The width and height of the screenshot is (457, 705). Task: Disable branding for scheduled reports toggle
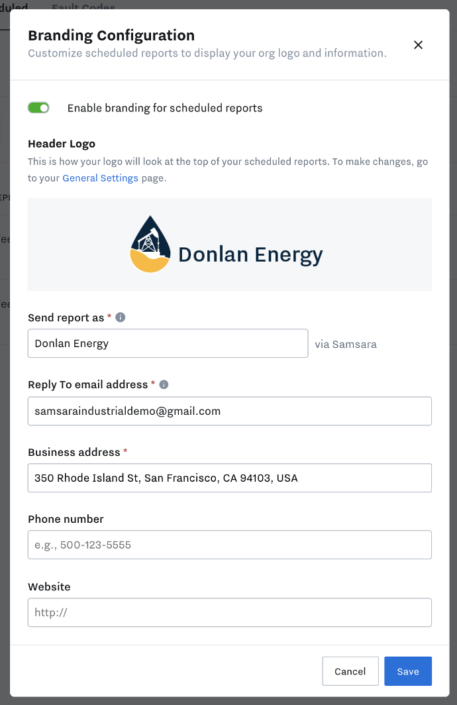click(38, 108)
